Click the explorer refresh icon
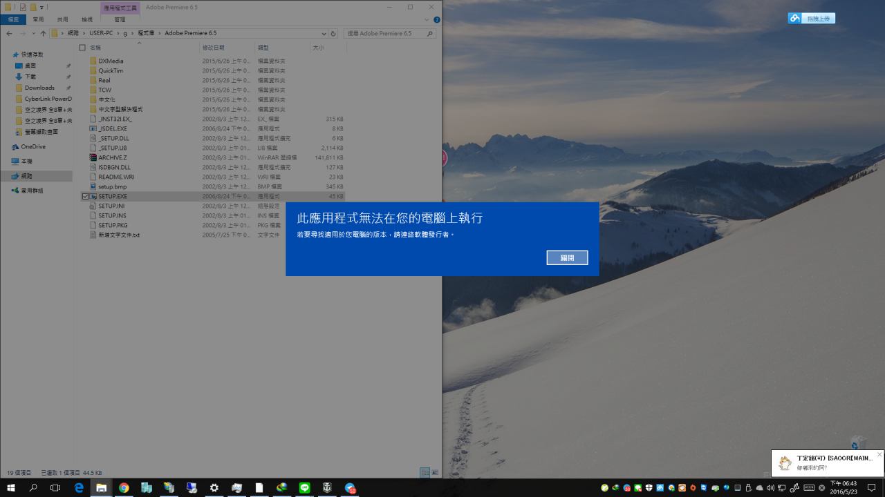 pyautogui.click(x=333, y=33)
